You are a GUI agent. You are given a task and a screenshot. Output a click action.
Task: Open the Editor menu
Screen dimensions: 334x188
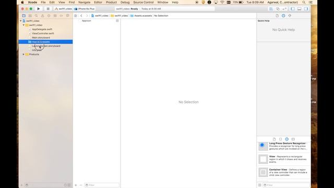coord(98,2)
